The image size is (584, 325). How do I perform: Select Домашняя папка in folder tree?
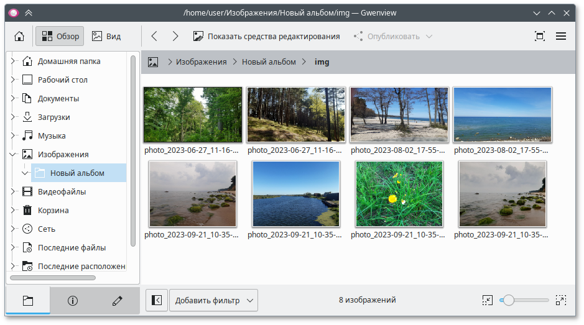[69, 61]
